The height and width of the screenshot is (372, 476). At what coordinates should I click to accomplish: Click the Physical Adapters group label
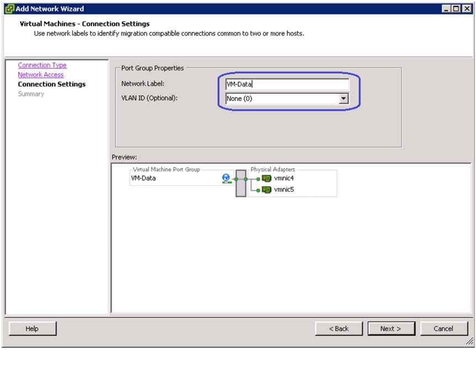[x=272, y=169]
